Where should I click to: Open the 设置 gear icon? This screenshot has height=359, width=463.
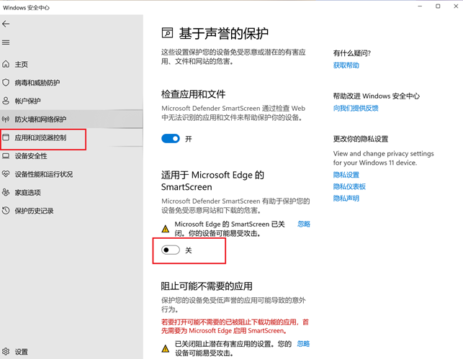(x=6, y=352)
